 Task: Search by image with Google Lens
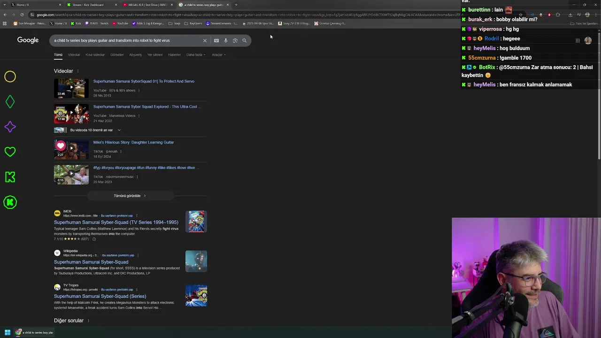[235, 40]
